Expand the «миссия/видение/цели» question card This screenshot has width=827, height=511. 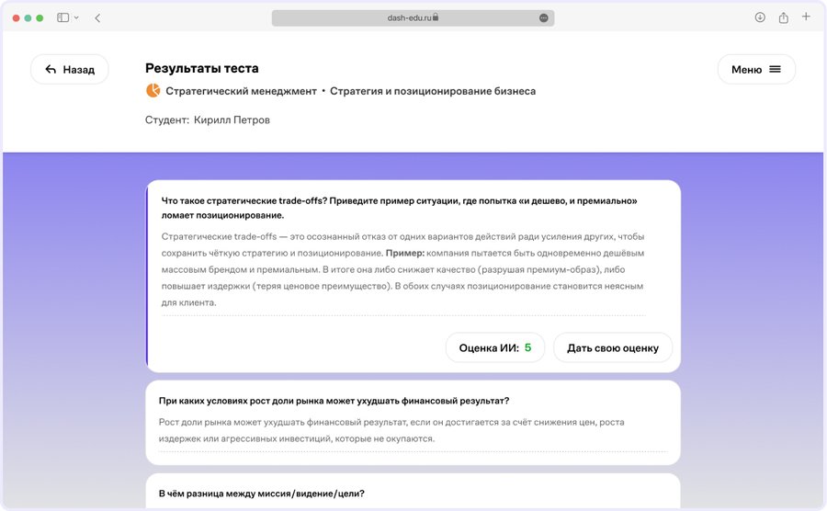point(413,493)
